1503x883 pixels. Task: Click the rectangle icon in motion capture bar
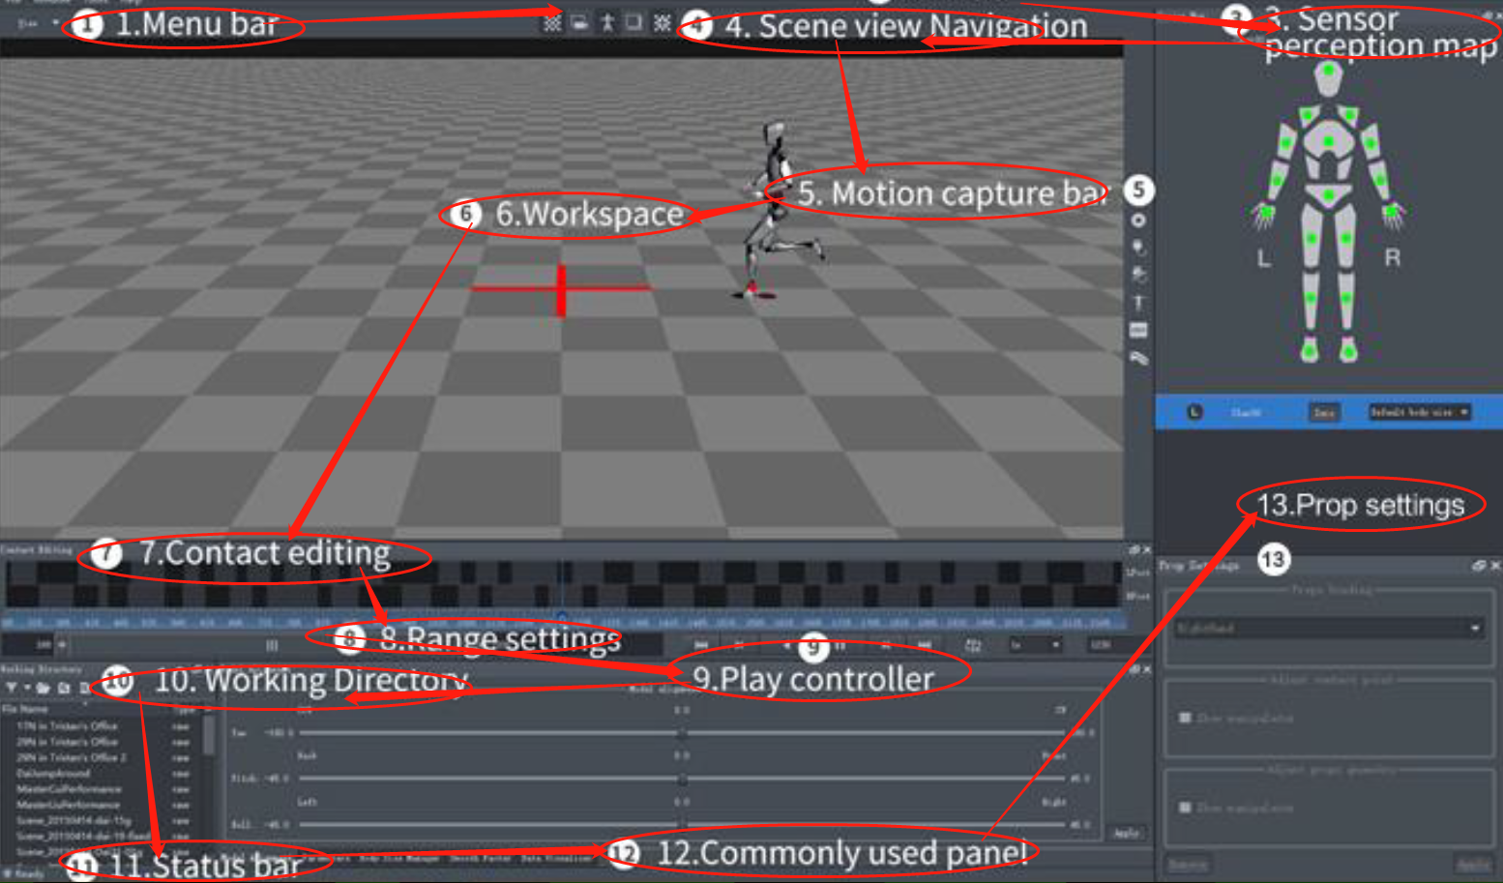(x=1138, y=330)
